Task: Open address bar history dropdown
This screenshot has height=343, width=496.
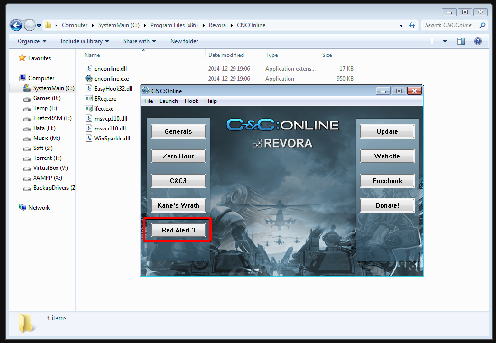Action: (401, 25)
